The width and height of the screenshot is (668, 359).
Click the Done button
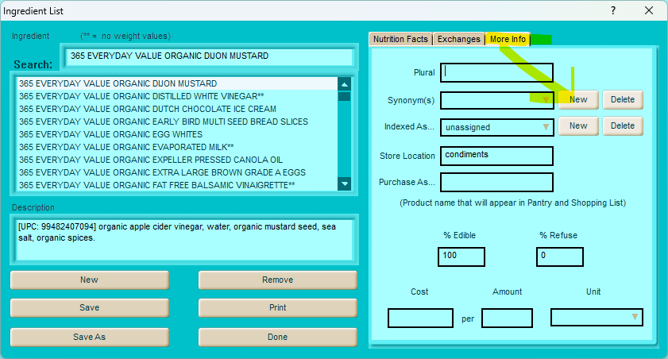[x=277, y=338]
